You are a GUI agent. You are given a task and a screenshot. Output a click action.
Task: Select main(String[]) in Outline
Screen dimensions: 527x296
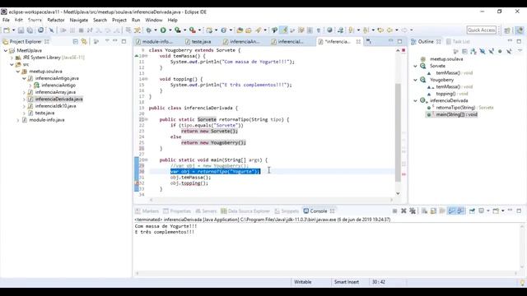pyautogui.click(x=456, y=114)
